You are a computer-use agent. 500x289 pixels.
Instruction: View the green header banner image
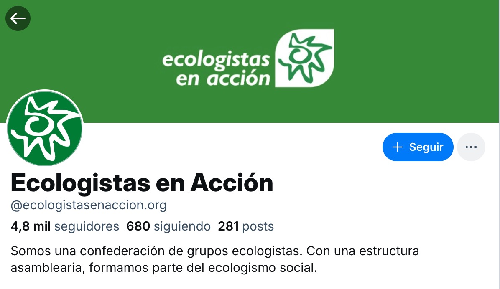click(x=249, y=61)
